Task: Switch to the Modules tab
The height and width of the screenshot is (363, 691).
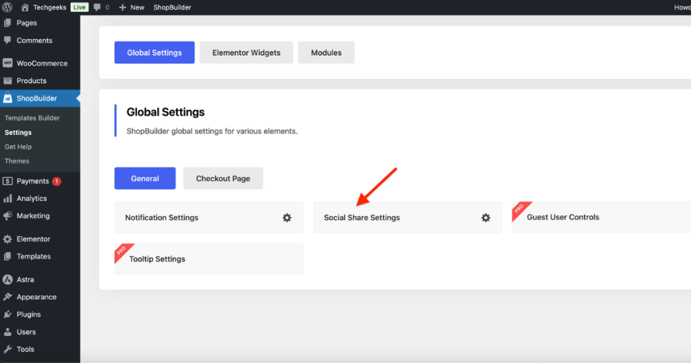Action: [x=326, y=53]
